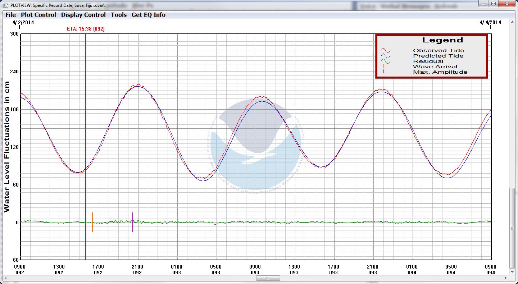
Task: Click the Max. Amplitude legend entry
Action: pyautogui.click(x=440, y=72)
